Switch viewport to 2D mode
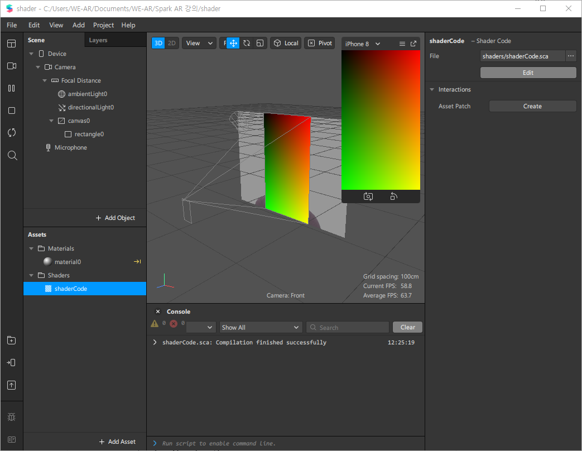Image resolution: width=582 pixels, height=451 pixels. pyautogui.click(x=172, y=43)
